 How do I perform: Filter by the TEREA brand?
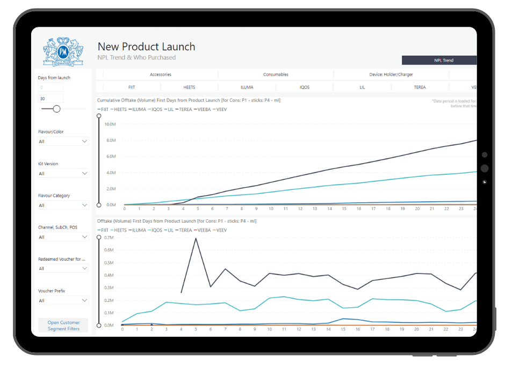(420, 87)
